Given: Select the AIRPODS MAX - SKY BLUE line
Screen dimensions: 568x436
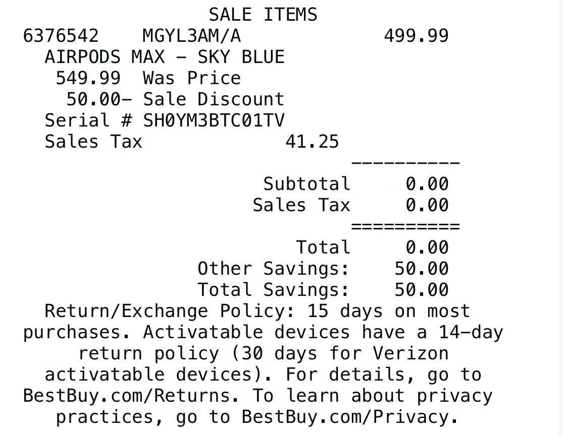Looking at the screenshot, I should tap(165, 57).
